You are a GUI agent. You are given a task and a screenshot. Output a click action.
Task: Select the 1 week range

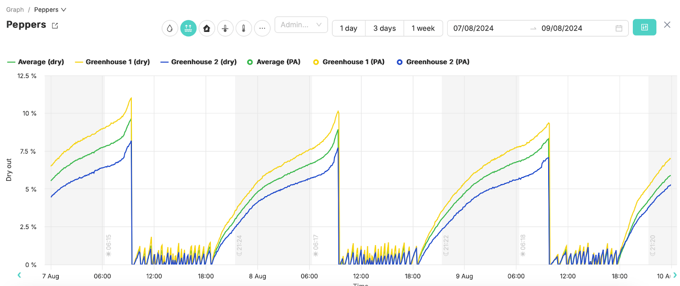click(x=423, y=29)
